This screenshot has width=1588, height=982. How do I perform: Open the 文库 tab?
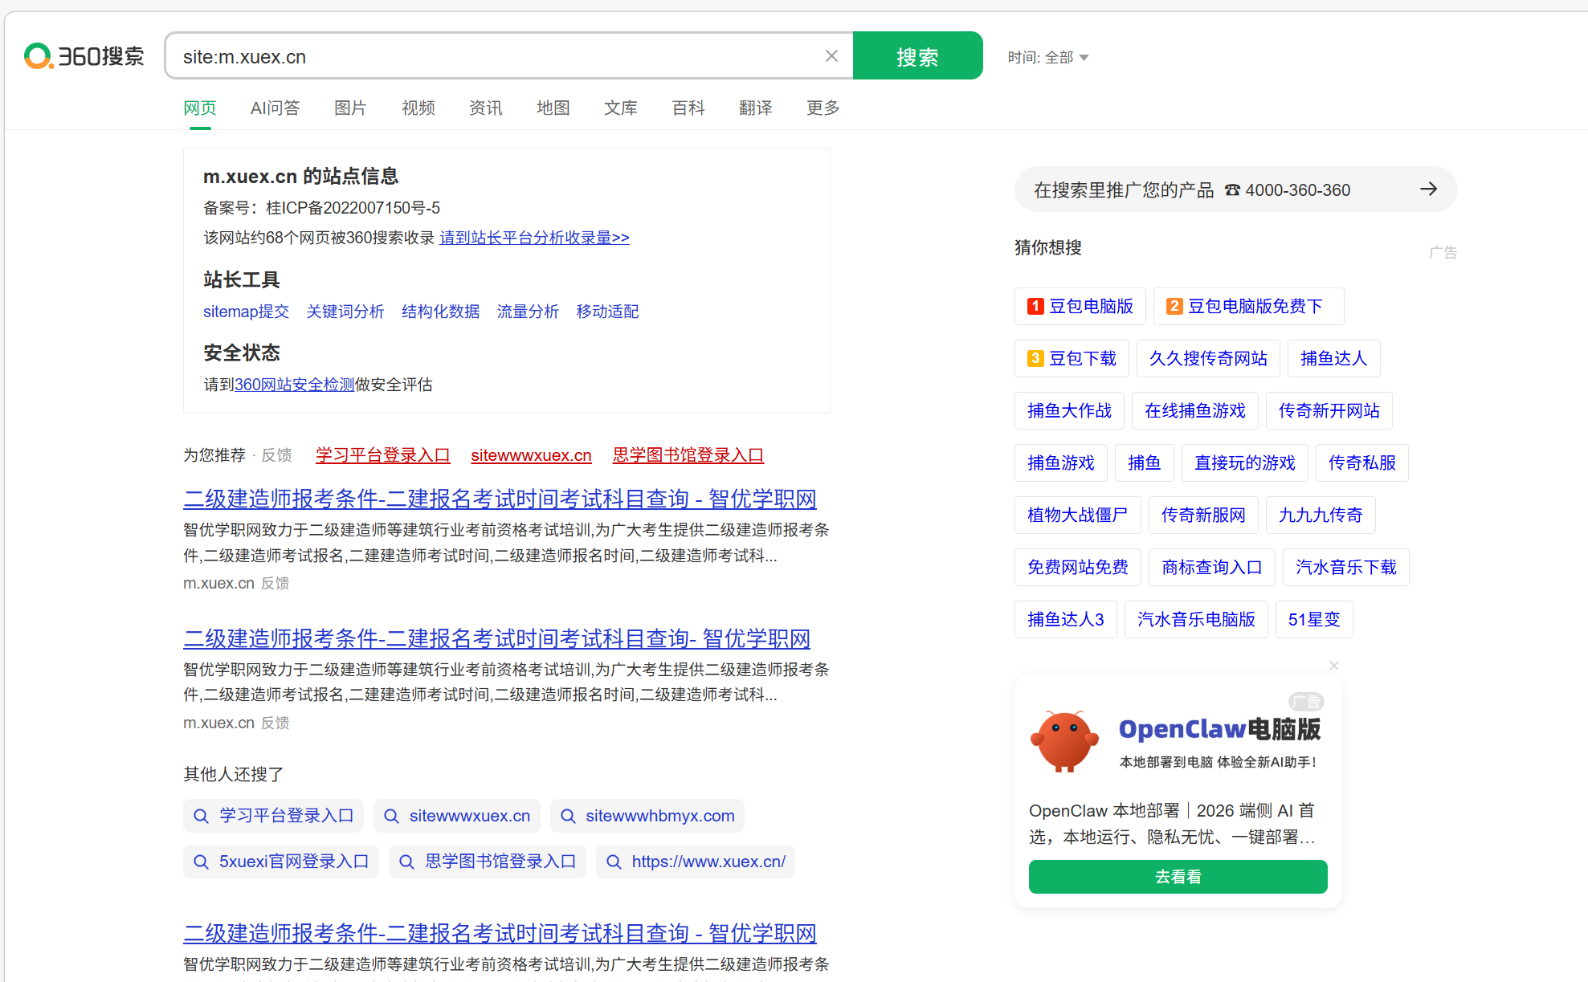pos(621,108)
